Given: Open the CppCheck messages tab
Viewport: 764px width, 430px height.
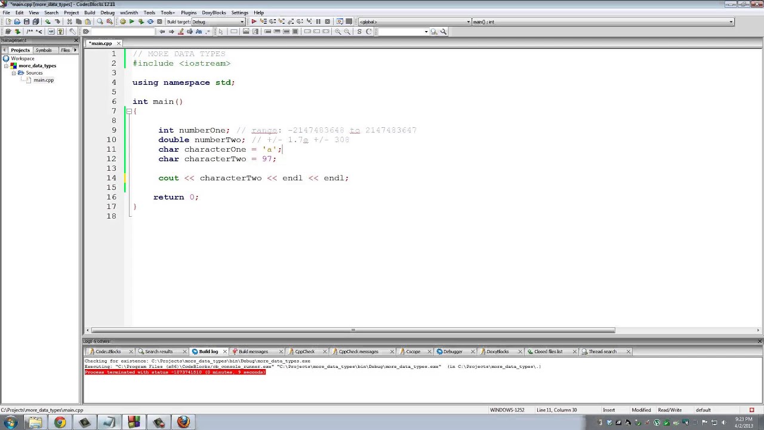Looking at the screenshot, I should pos(358,352).
